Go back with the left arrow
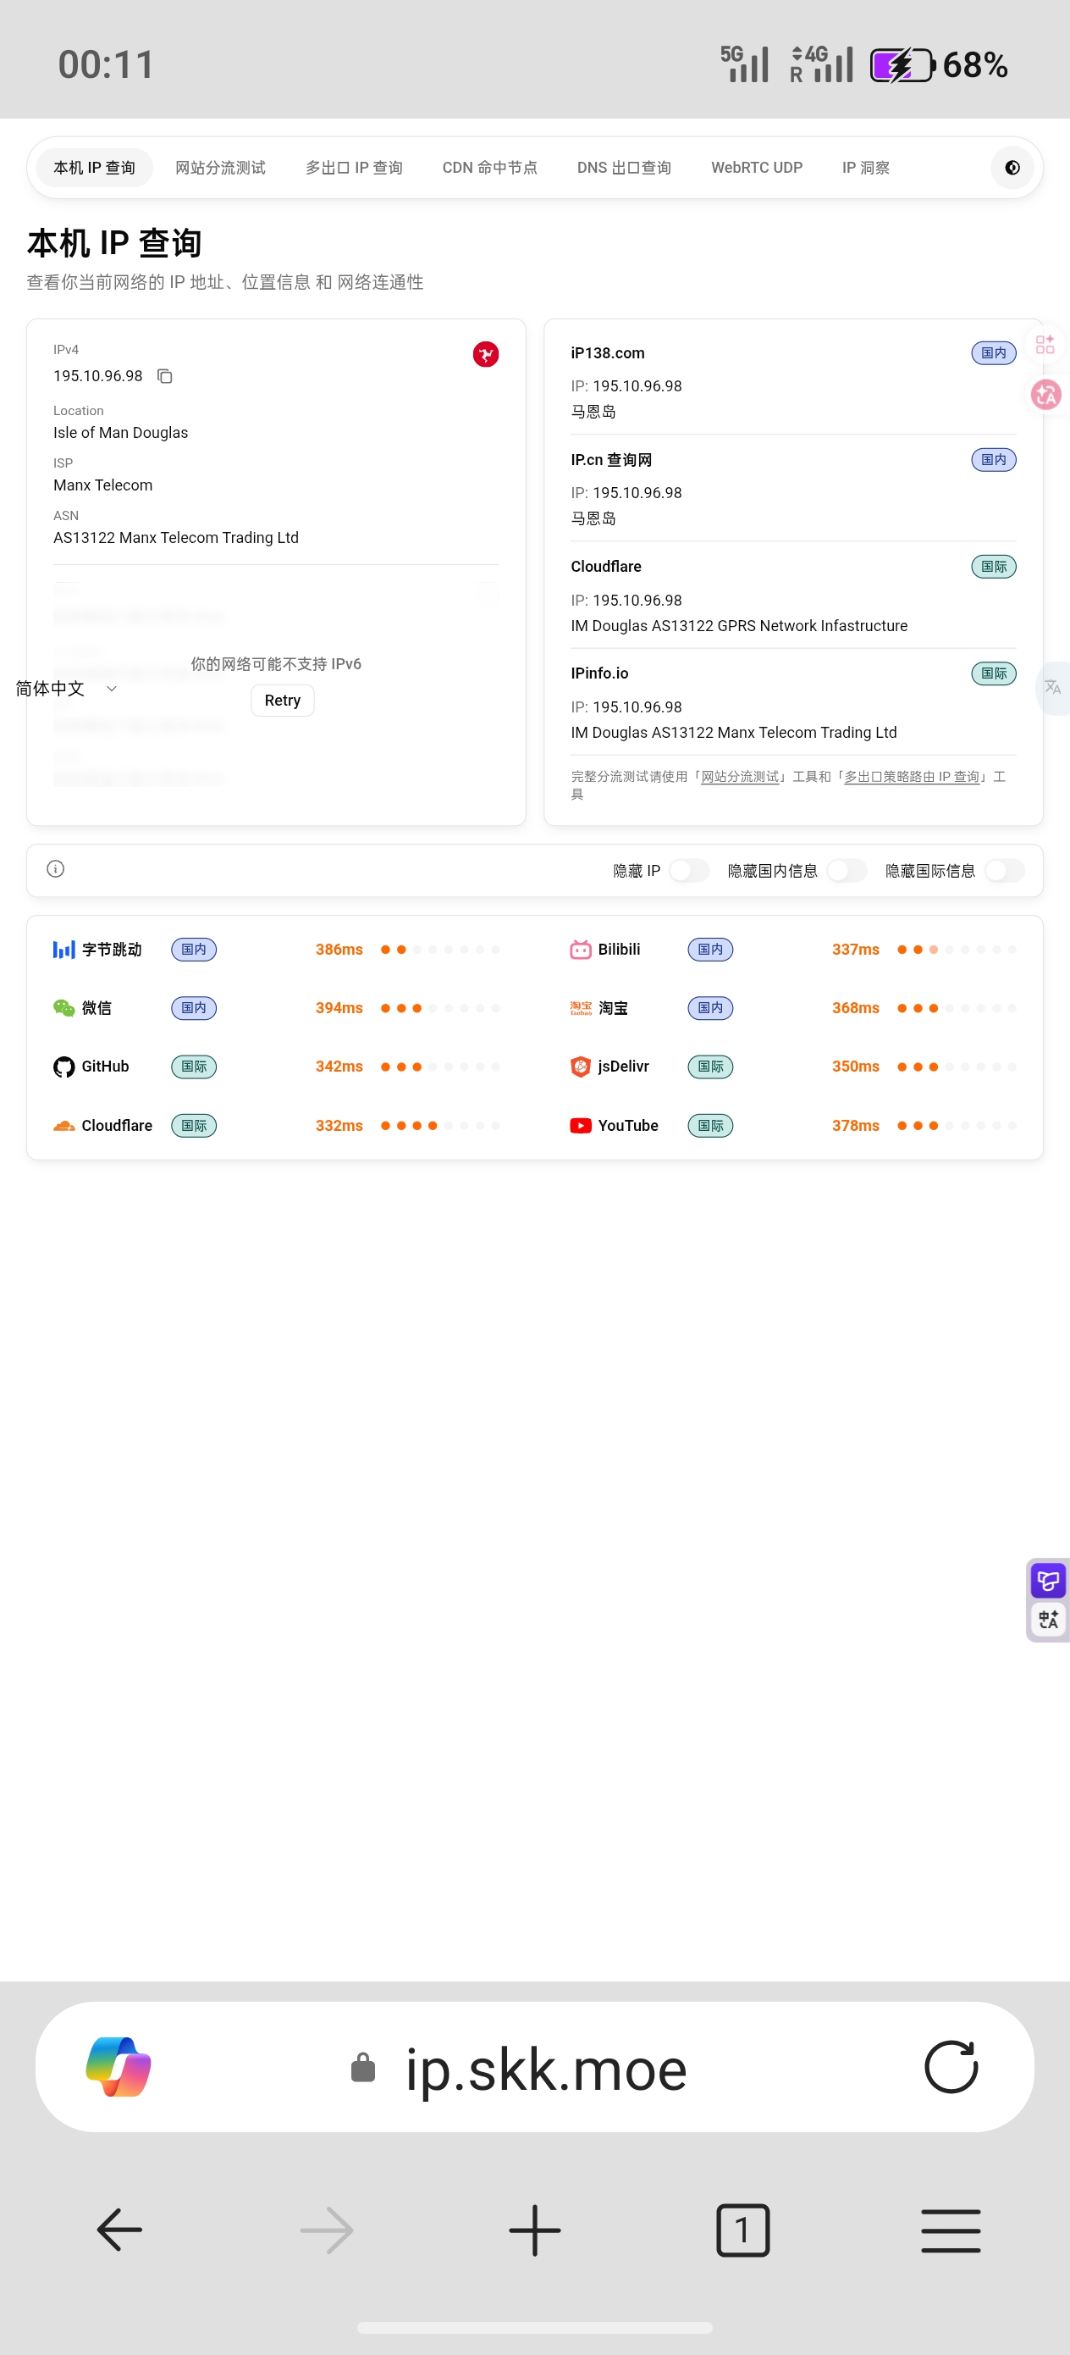1070x2355 pixels. [x=119, y=2230]
